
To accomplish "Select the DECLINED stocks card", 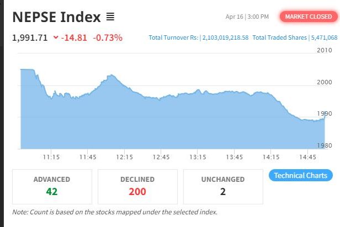I will coord(137,186).
